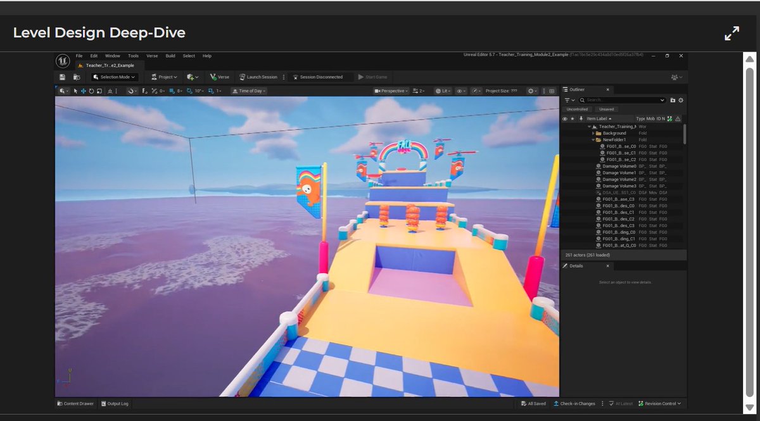Click the Launch Session button
Screen dimensions: 760x421
click(x=258, y=77)
